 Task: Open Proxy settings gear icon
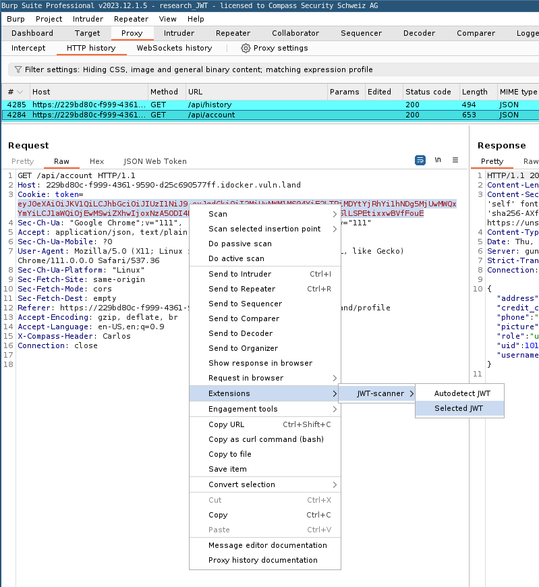[x=246, y=48]
